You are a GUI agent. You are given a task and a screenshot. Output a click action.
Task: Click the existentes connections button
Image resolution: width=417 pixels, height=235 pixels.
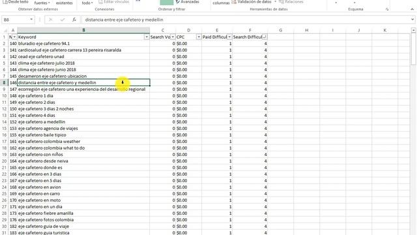pos(64,3)
